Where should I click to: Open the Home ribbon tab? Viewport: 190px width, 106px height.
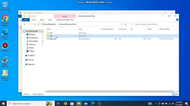tap(34, 20)
